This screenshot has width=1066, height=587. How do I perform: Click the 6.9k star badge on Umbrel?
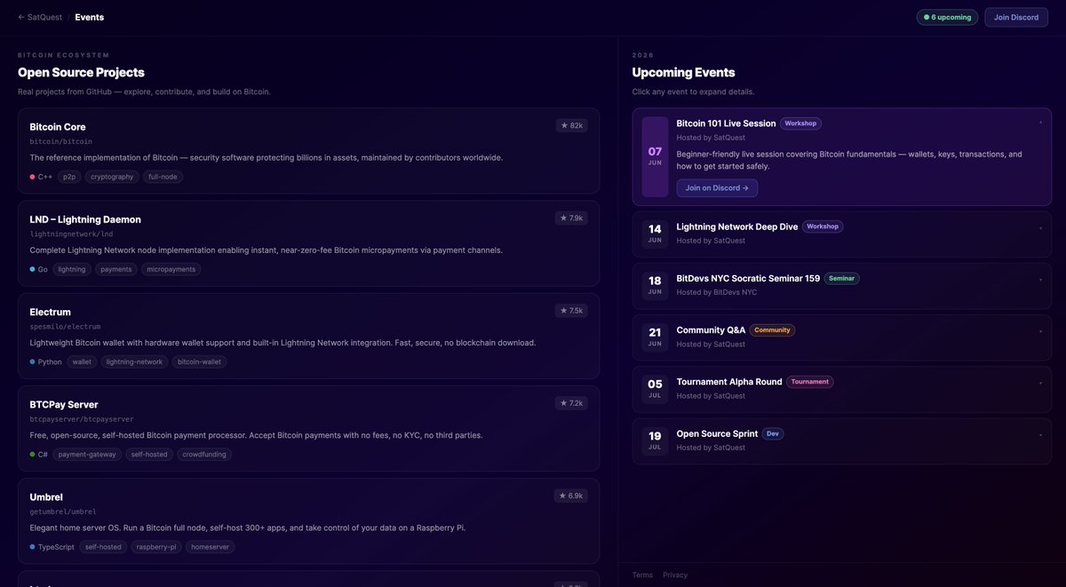point(571,495)
